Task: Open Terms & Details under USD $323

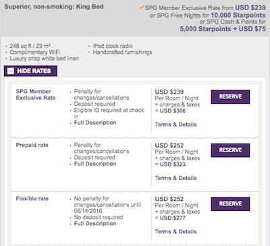Action: [x=175, y=178]
